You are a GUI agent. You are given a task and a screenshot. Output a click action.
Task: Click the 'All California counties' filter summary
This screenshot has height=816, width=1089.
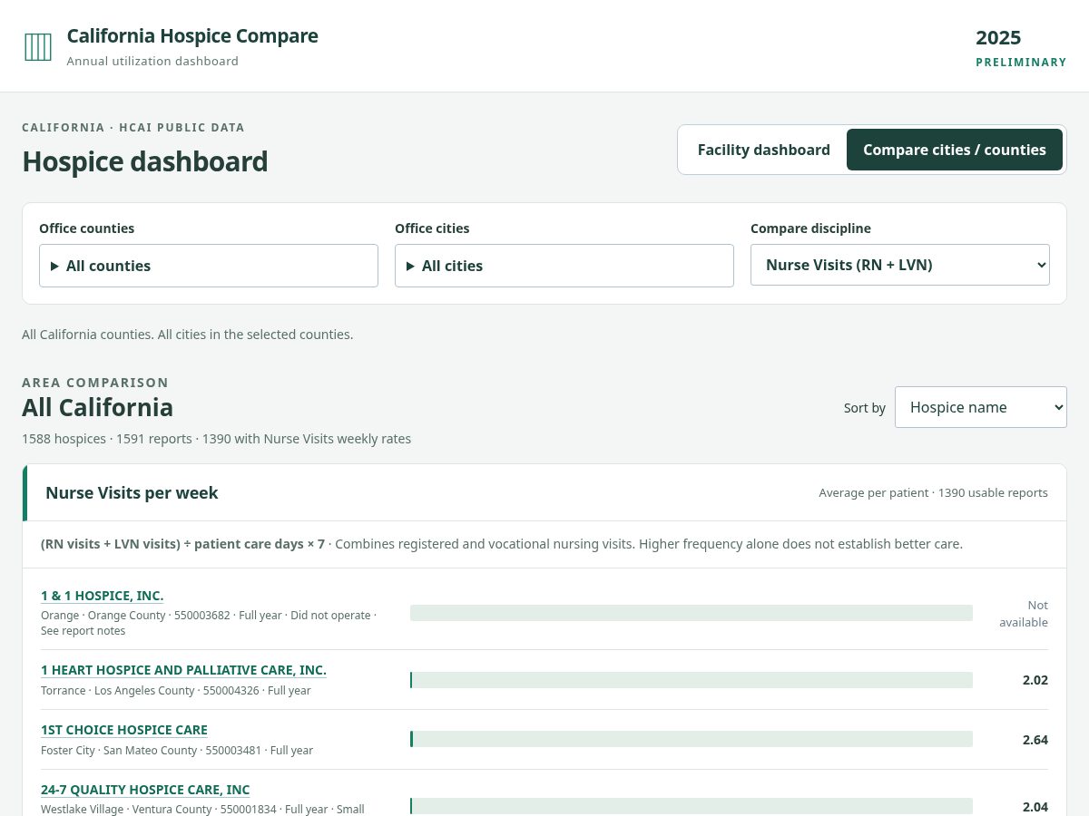187,335
